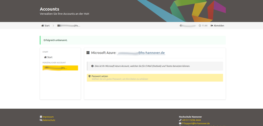263x126 pixels.
Task: Click the Azure account description text
Action: [142, 66]
